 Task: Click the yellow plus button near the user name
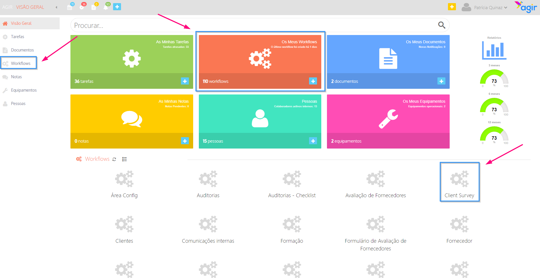(x=452, y=7)
